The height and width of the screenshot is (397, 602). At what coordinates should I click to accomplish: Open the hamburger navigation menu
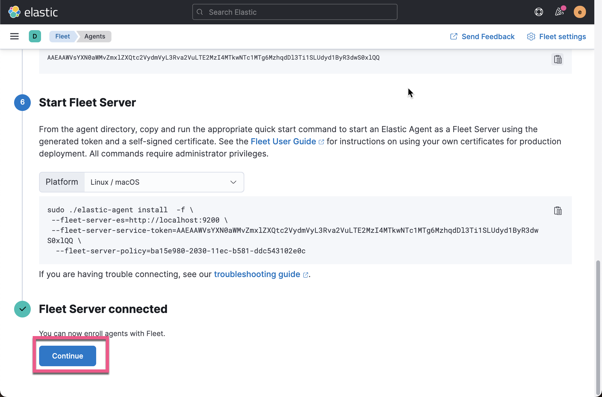(14, 36)
